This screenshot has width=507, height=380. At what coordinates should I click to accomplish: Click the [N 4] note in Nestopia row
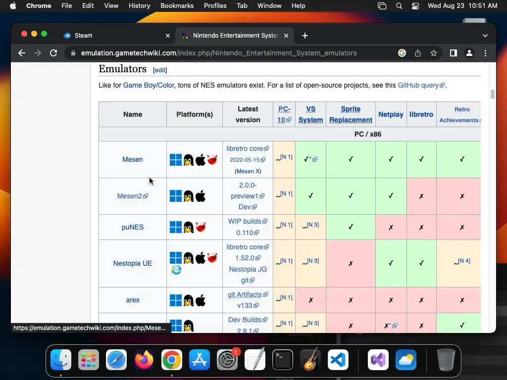click(x=464, y=261)
